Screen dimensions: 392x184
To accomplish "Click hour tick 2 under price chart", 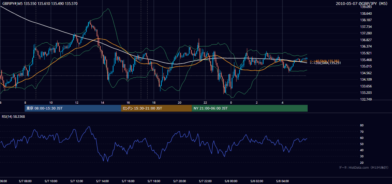I will tap(257, 102).
